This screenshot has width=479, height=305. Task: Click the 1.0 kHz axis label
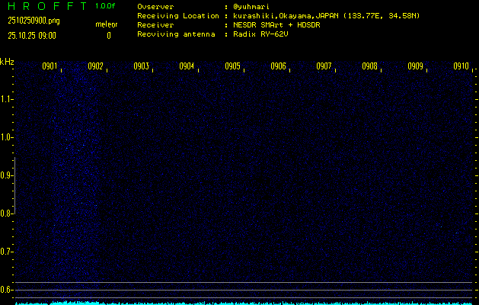[6, 137]
